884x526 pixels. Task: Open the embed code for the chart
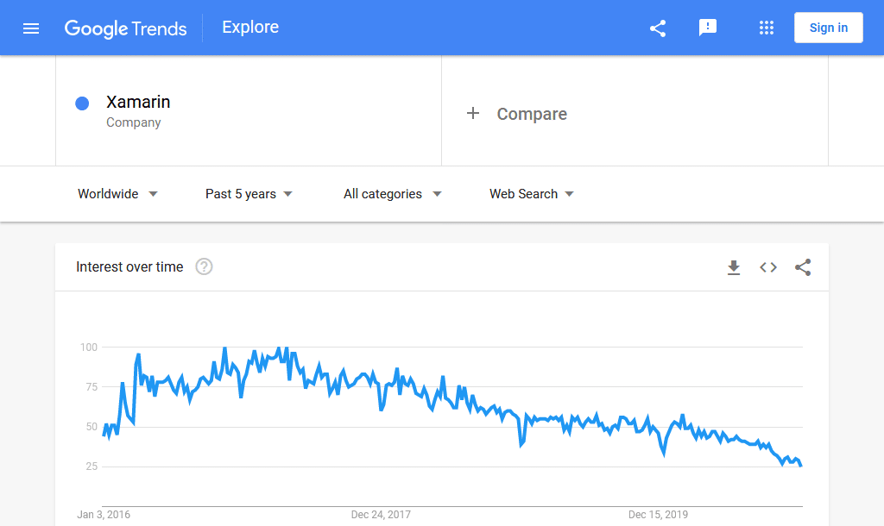tap(768, 267)
